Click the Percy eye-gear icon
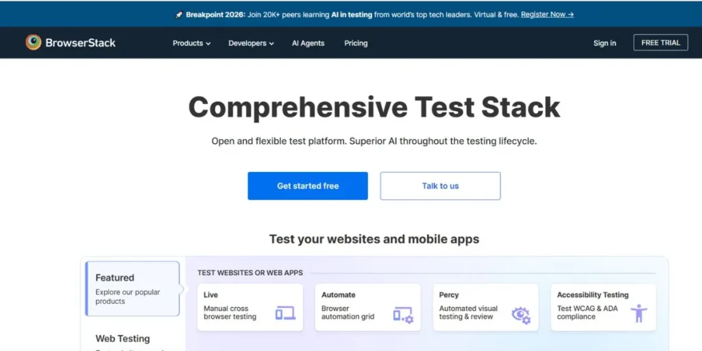The image size is (702, 351). (x=521, y=315)
